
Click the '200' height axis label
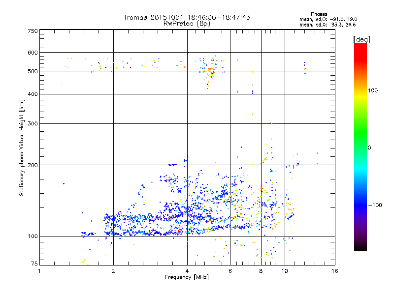(33, 165)
